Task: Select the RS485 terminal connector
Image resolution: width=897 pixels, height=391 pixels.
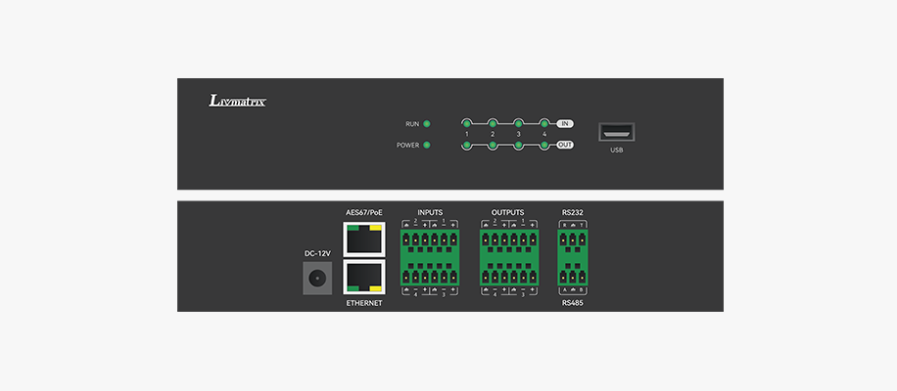Action: (x=572, y=272)
